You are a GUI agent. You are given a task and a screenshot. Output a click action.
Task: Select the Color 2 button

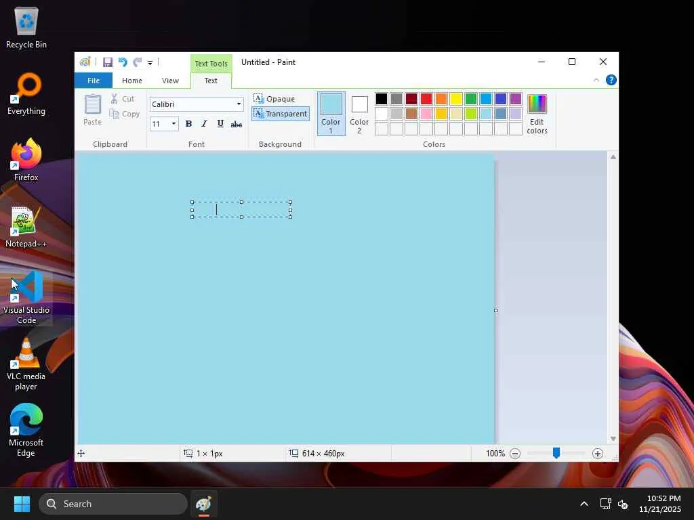click(x=359, y=114)
